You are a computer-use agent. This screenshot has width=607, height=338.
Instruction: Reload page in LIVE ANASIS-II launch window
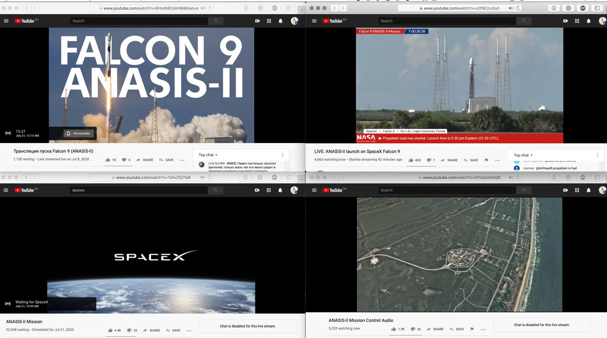coord(518,8)
